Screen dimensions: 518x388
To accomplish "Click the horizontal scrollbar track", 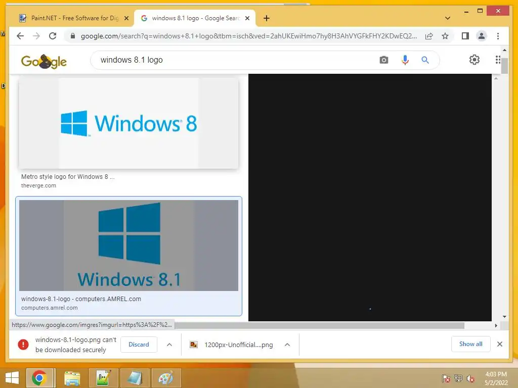I will pos(479,326).
